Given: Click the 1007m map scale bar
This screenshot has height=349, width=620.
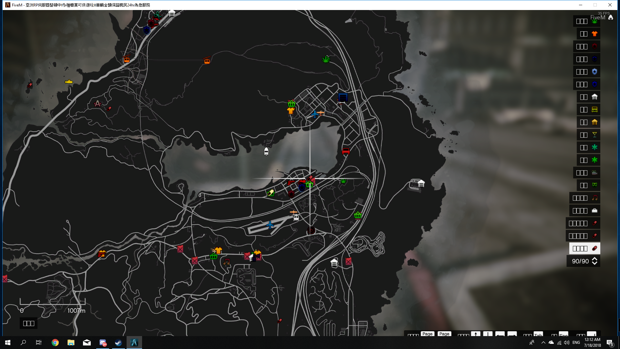Looking at the screenshot, I should point(52,302).
